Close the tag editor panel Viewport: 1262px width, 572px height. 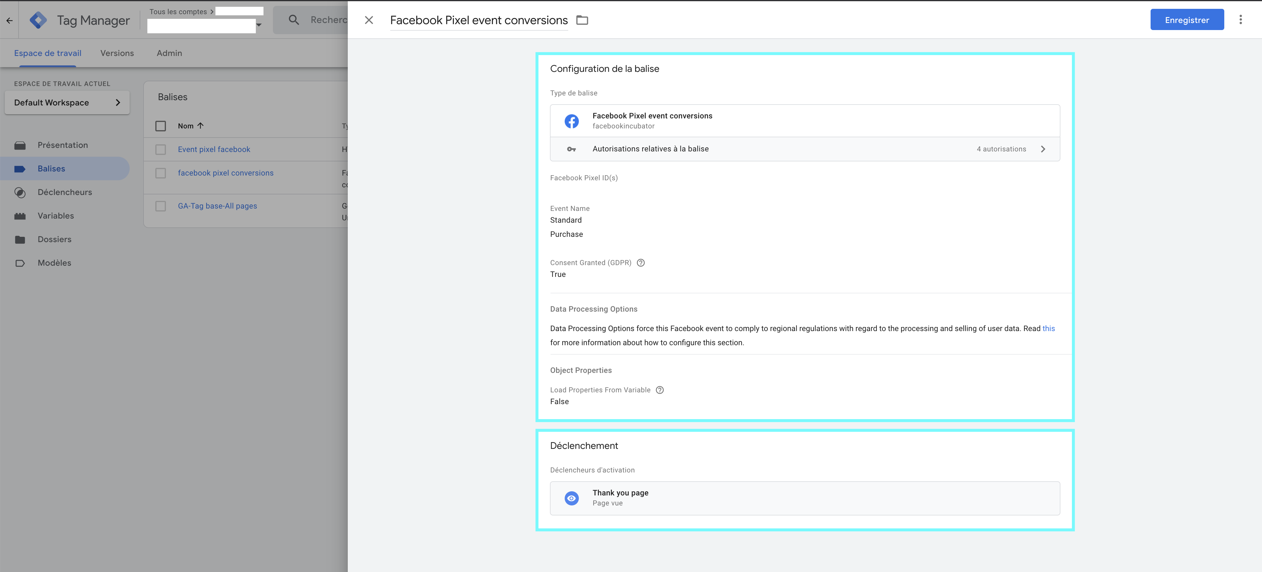pos(369,20)
